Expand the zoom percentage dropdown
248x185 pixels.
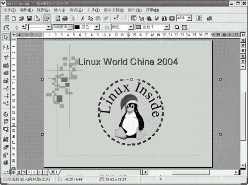point(189,18)
